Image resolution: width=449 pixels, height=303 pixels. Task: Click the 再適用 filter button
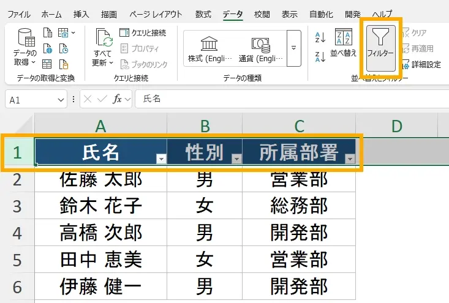pyautogui.click(x=418, y=48)
